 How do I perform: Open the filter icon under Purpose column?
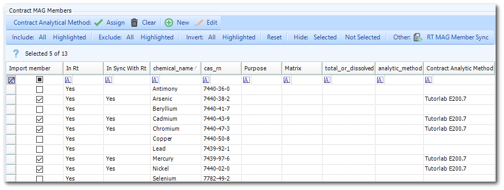pyautogui.click(x=246, y=80)
